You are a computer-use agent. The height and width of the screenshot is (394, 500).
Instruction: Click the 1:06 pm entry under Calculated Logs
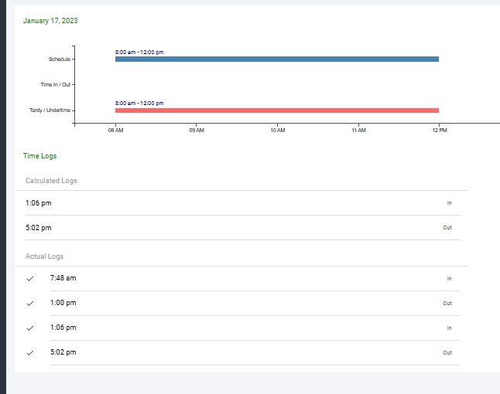39,203
